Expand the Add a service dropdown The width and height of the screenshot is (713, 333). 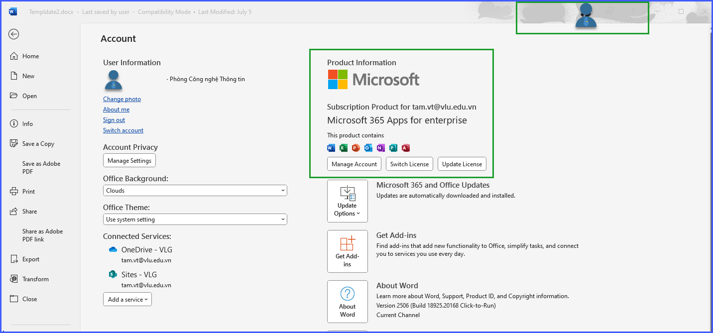[x=127, y=300]
